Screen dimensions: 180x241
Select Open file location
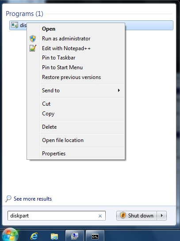coord(63,140)
